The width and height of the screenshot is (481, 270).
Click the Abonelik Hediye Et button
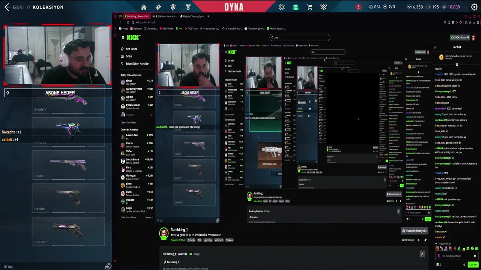414,231
